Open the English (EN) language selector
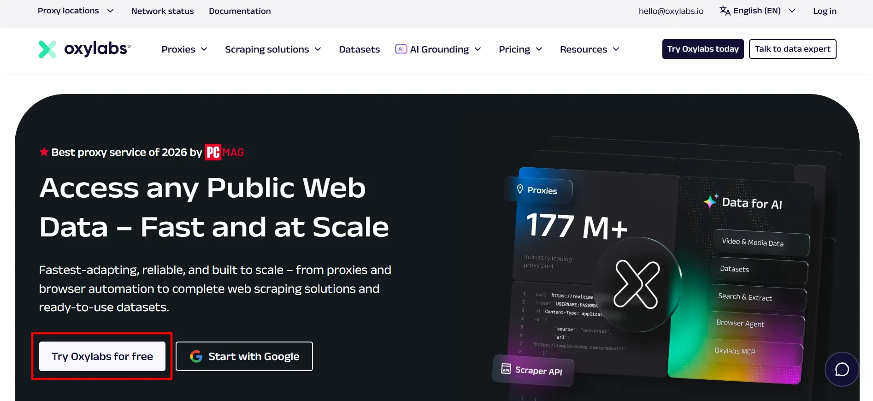The height and width of the screenshot is (401, 873). tap(757, 11)
